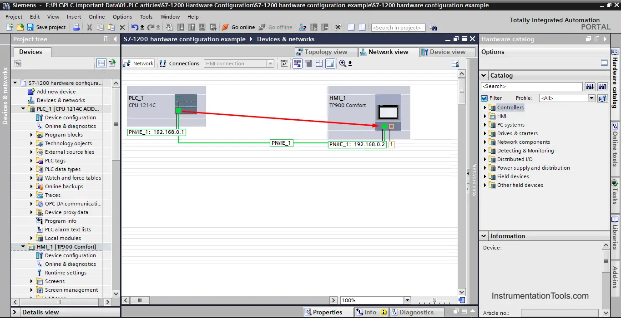Click Save project in the toolbar

46,27
